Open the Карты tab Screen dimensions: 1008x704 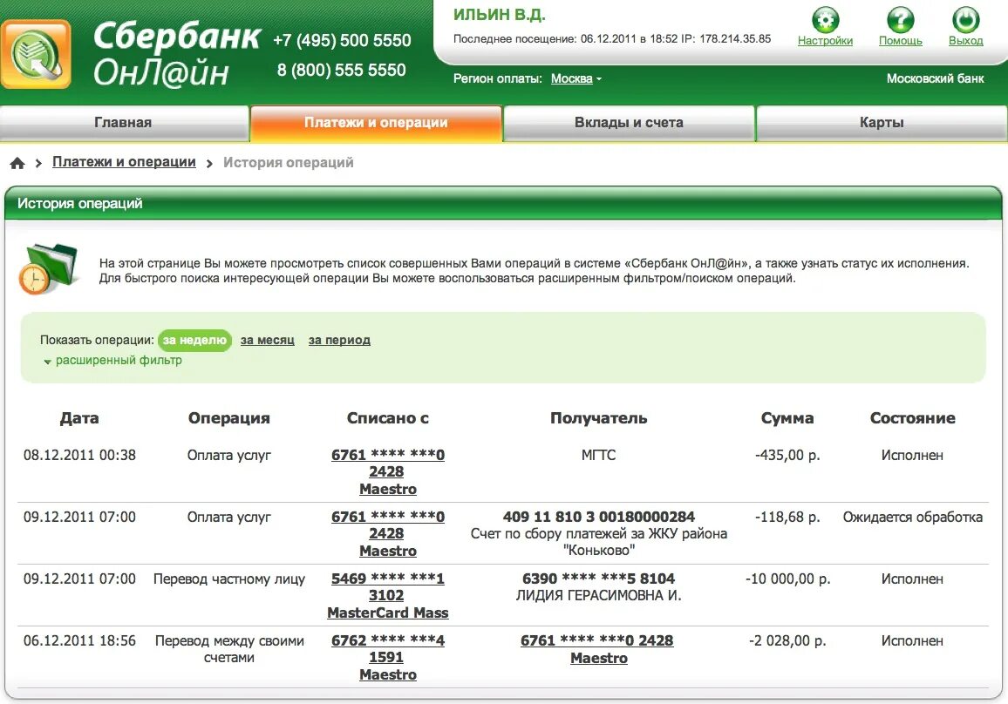click(x=882, y=123)
